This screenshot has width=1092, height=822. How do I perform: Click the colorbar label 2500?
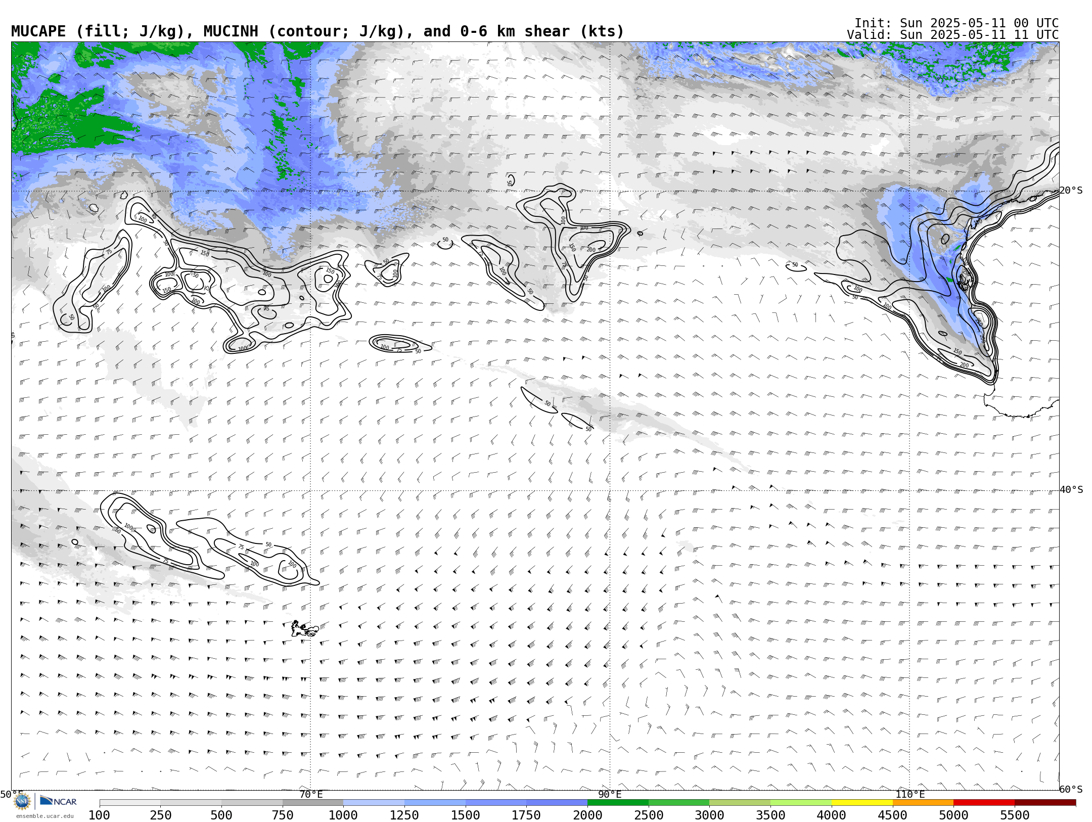pos(649,815)
